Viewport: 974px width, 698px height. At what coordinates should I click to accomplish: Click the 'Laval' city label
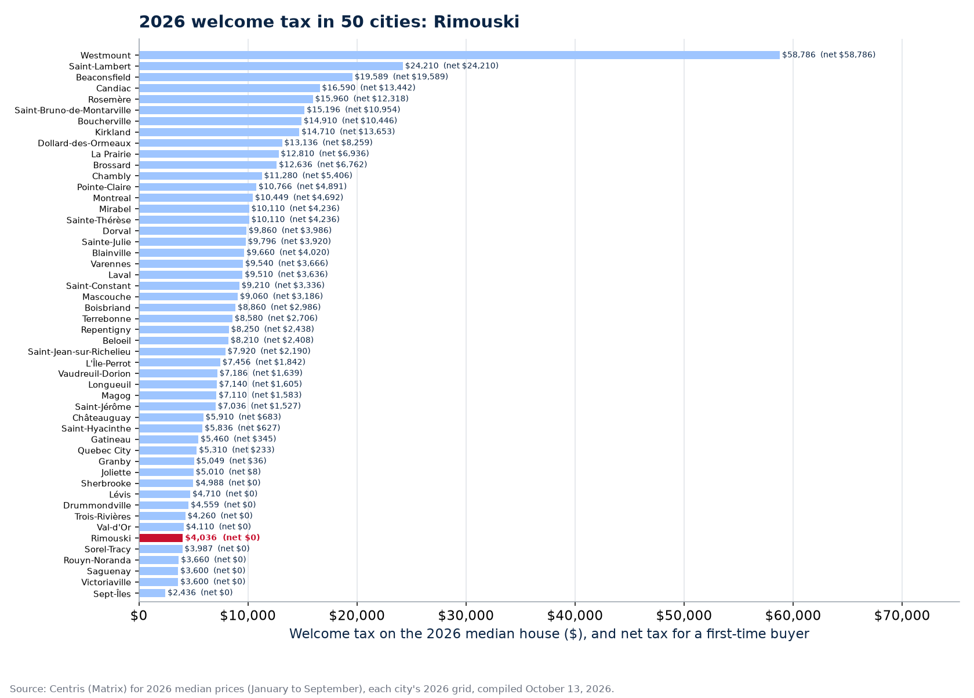119,275
